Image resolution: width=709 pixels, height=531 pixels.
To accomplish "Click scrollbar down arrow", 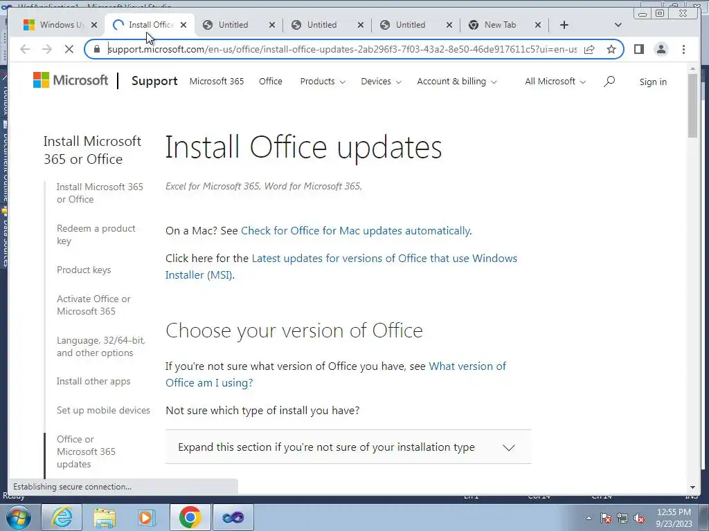I will click(692, 487).
